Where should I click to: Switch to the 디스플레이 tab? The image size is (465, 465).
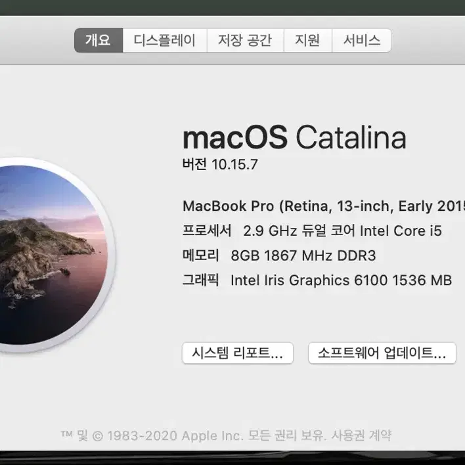point(165,40)
